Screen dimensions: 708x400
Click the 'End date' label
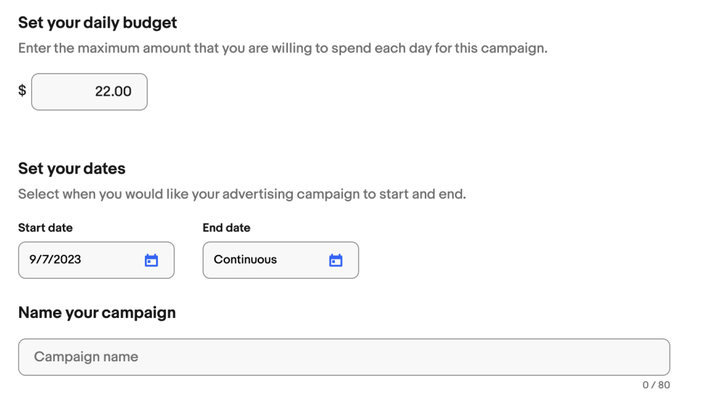click(226, 228)
